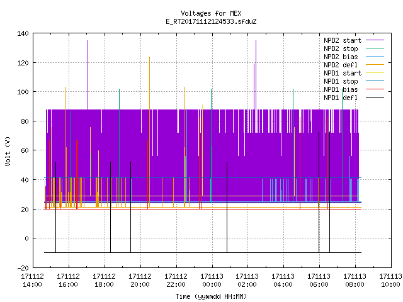Viewport: 403px width, 302px height.
Task: Click the y-axis tick value 80
Action: click(25, 121)
